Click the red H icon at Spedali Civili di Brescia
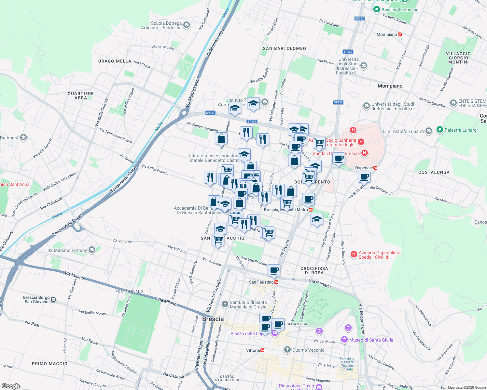The width and height of the screenshot is (487, 390). click(365, 153)
